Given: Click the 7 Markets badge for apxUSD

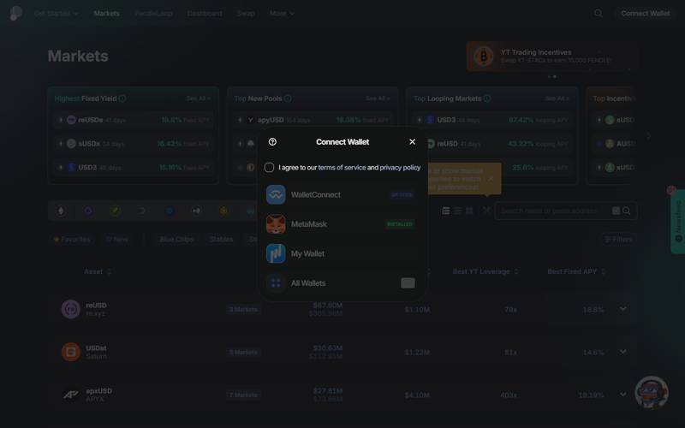Looking at the screenshot, I should (x=243, y=395).
